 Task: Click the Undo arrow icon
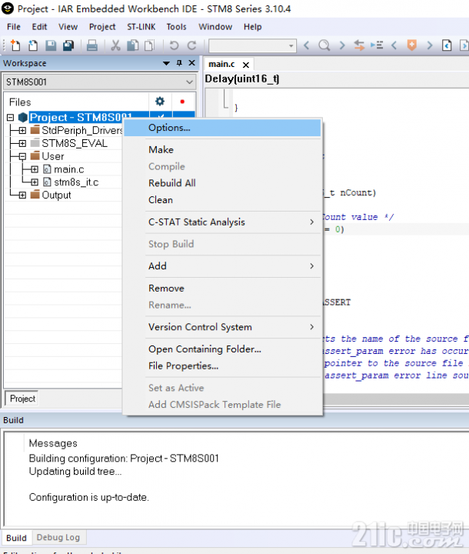[x=174, y=45]
